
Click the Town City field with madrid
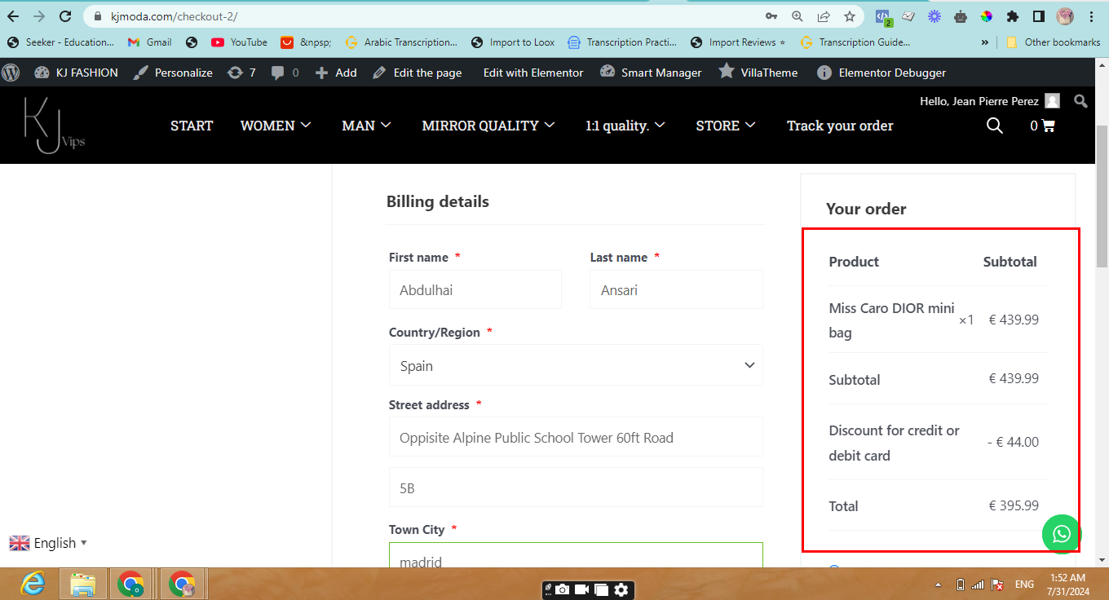pos(576,556)
